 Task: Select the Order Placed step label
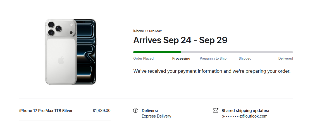coord(144,58)
